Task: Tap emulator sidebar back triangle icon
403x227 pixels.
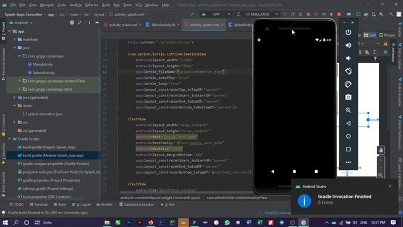Action: [x=348, y=124]
